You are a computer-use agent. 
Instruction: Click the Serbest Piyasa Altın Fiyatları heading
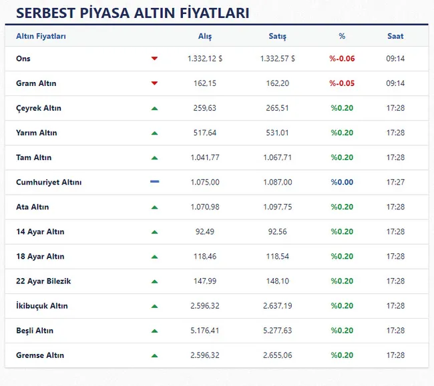(x=132, y=13)
